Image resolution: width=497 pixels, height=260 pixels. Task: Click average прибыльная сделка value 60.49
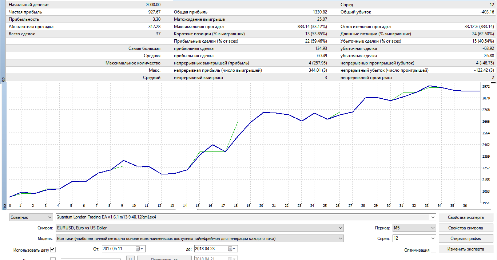[x=322, y=56]
